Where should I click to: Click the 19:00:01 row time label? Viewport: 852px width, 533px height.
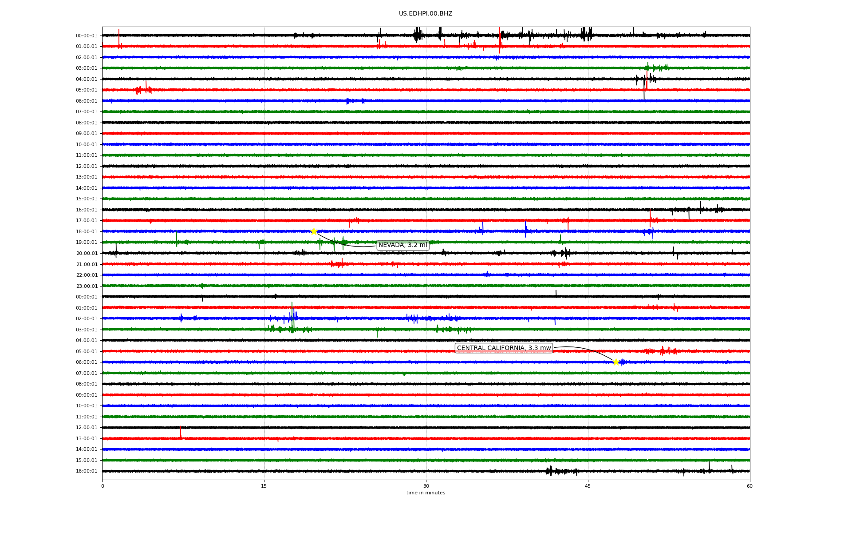87,243
